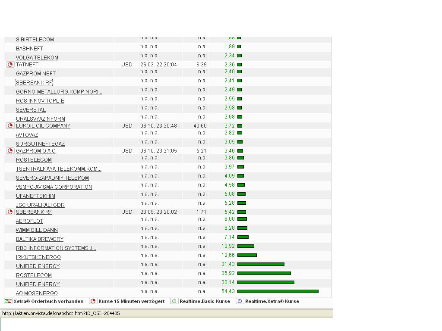
Task: Click the delayed-quote clock icon beside TATNEFT
Action: coord(10,65)
